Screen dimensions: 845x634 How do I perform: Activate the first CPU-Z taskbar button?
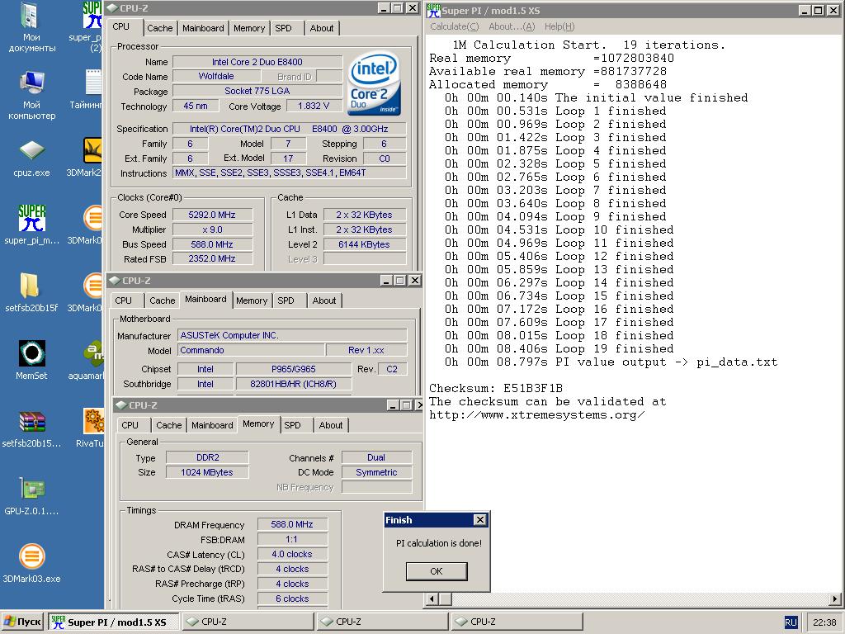pyautogui.click(x=248, y=622)
